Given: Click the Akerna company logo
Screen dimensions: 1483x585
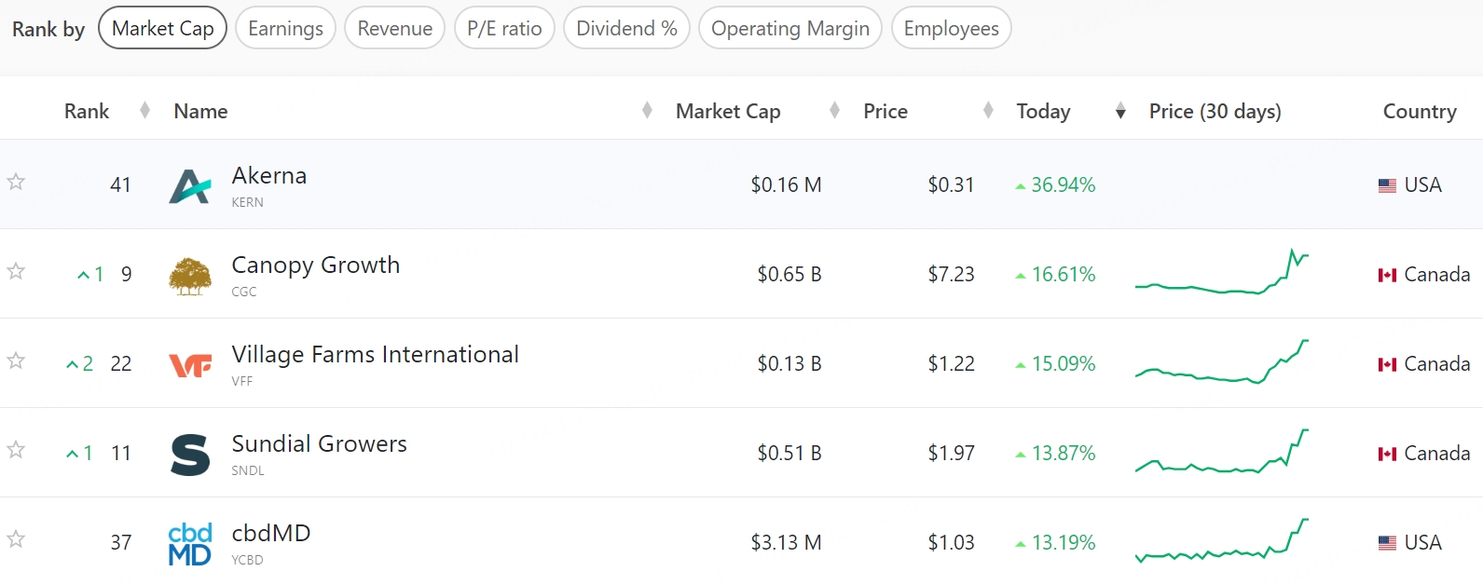Looking at the screenshot, I should [x=189, y=185].
